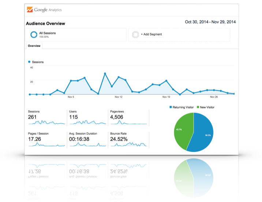Open the date range Oct 30 - Nov 29

coord(210,22)
